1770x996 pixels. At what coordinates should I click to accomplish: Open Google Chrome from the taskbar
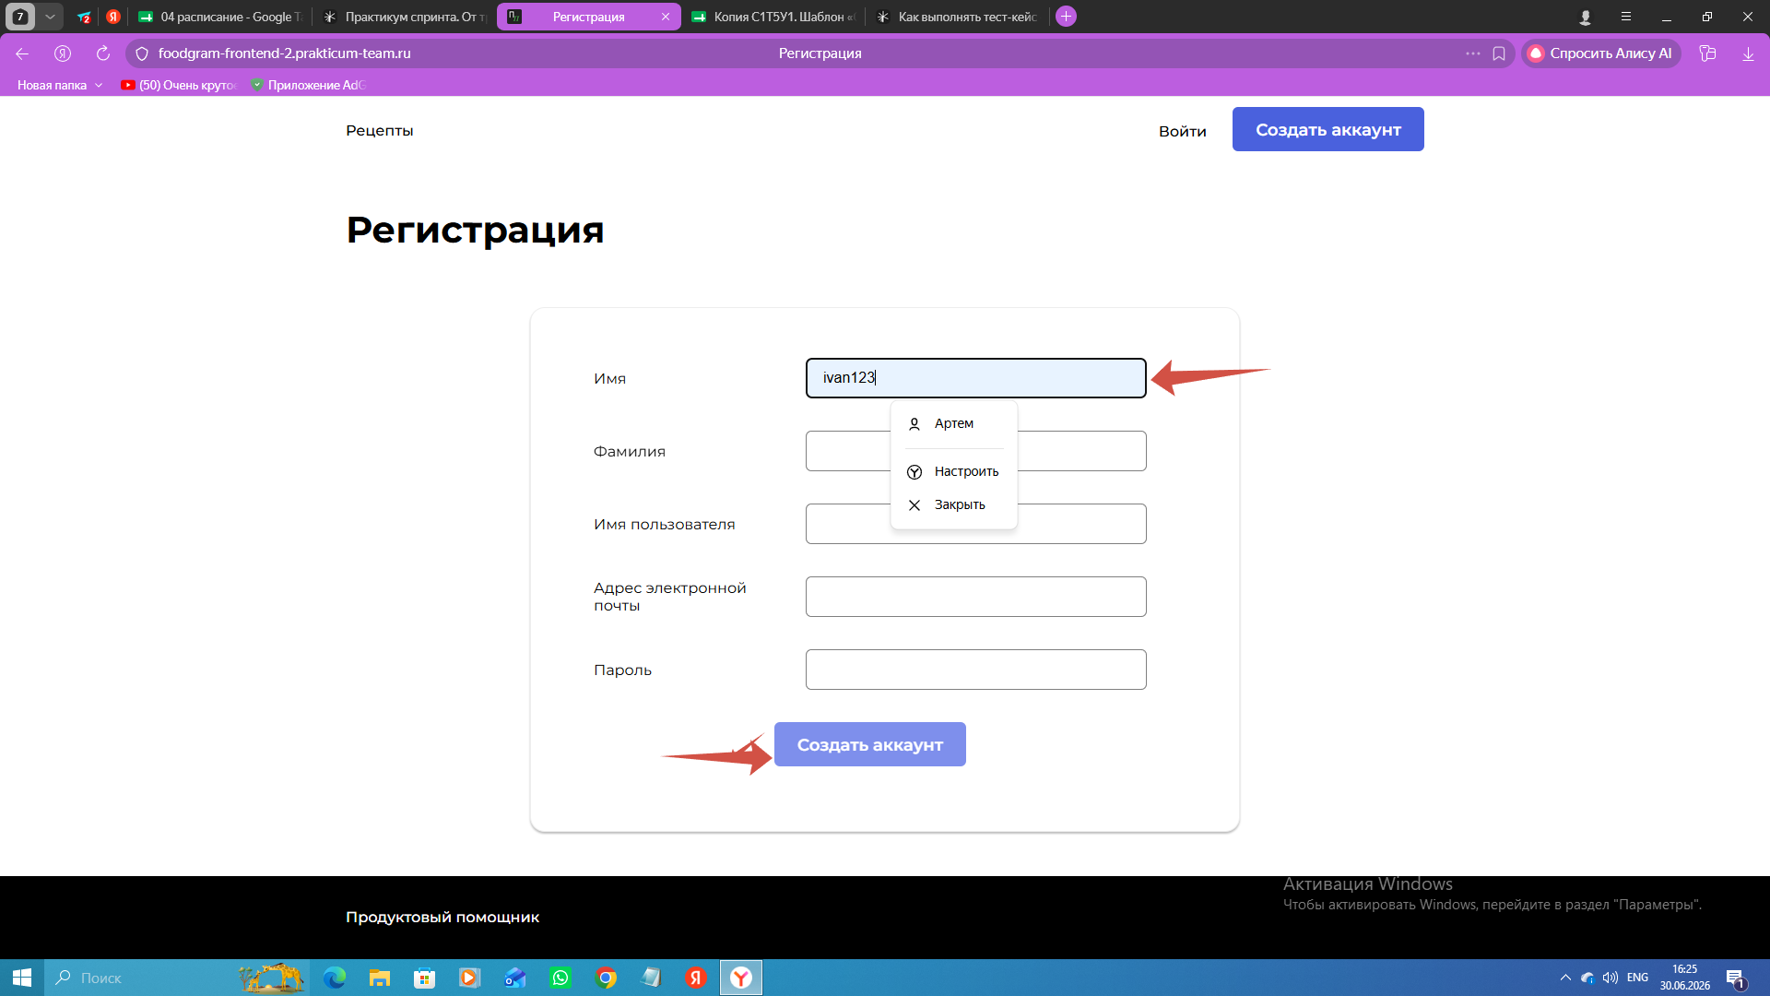606,978
